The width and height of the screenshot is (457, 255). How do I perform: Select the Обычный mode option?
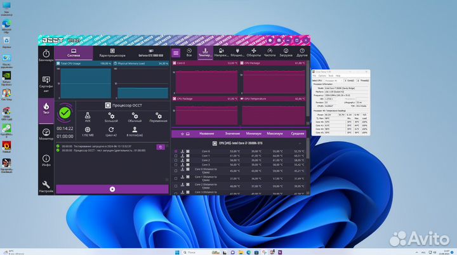pyautogui.click(x=135, y=117)
